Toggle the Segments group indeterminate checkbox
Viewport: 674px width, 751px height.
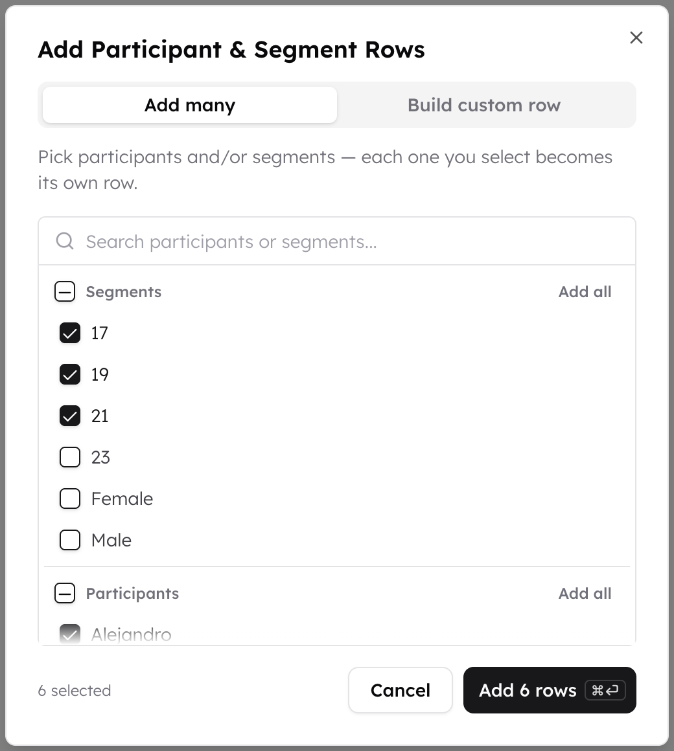click(x=65, y=292)
